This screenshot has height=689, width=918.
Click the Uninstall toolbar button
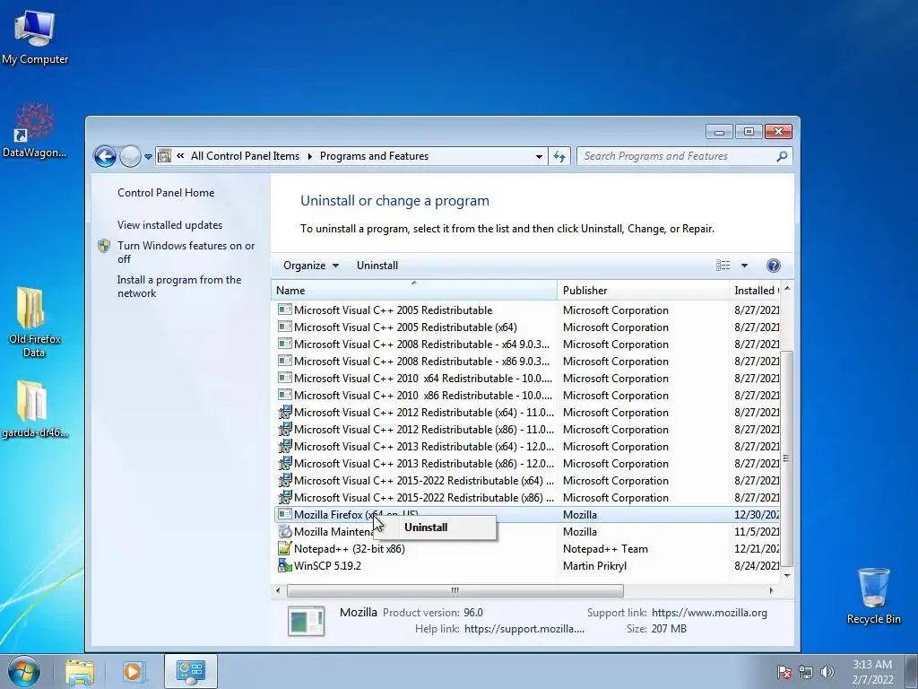point(377,266)
